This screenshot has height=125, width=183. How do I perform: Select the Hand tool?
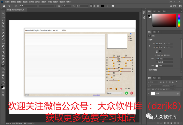pos(3,75)
